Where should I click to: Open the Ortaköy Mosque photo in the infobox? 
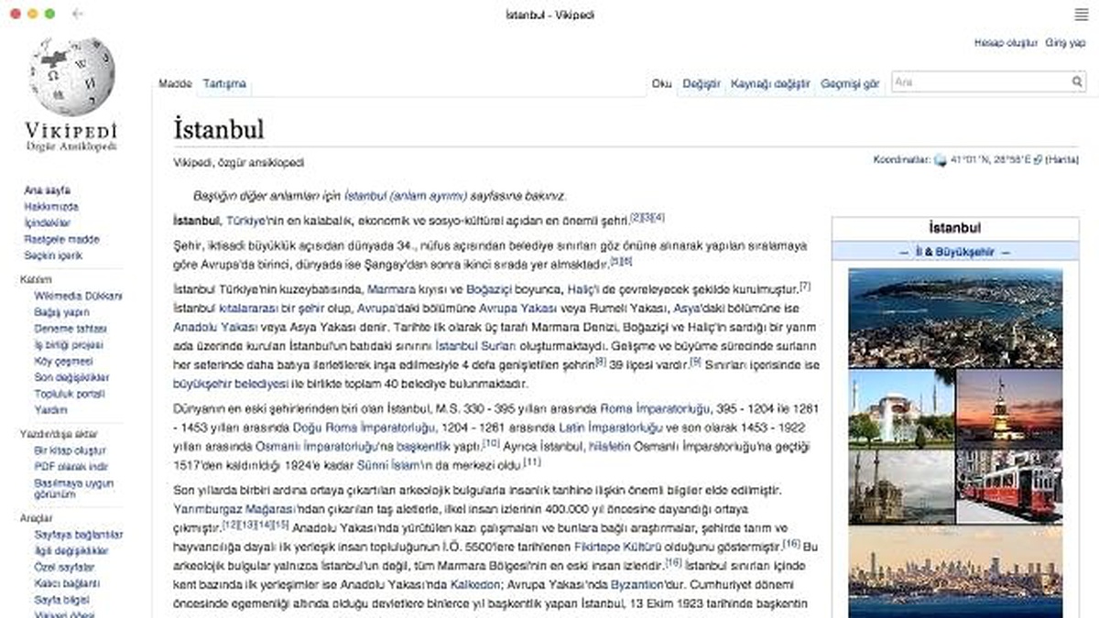(x=901, y=486)
